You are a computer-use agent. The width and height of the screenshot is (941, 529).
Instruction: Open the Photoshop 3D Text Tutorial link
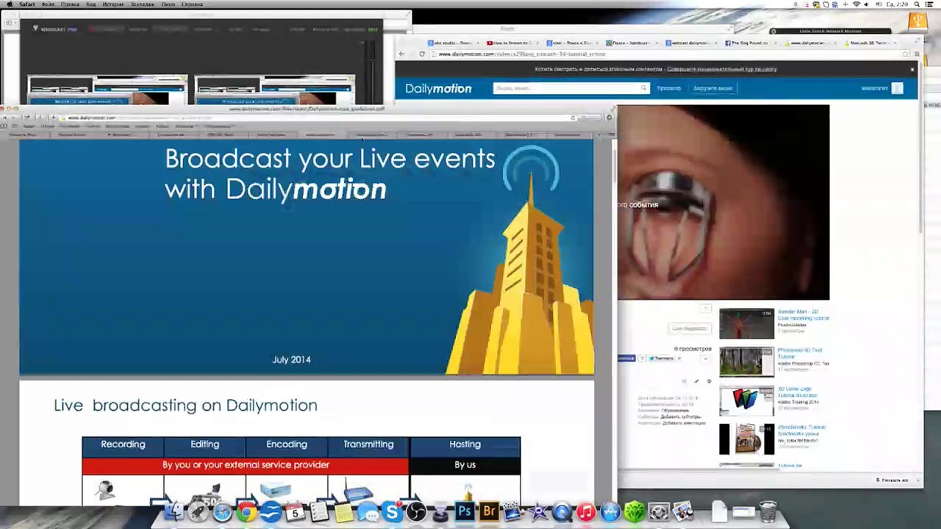[800, 353]
